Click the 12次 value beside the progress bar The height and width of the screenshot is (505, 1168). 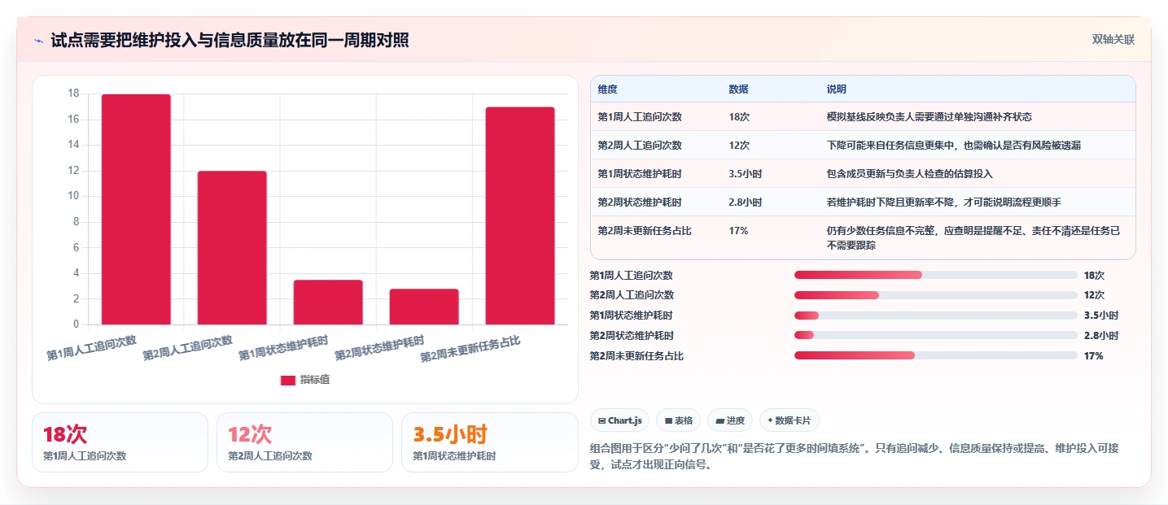(x=1095, y=295)
